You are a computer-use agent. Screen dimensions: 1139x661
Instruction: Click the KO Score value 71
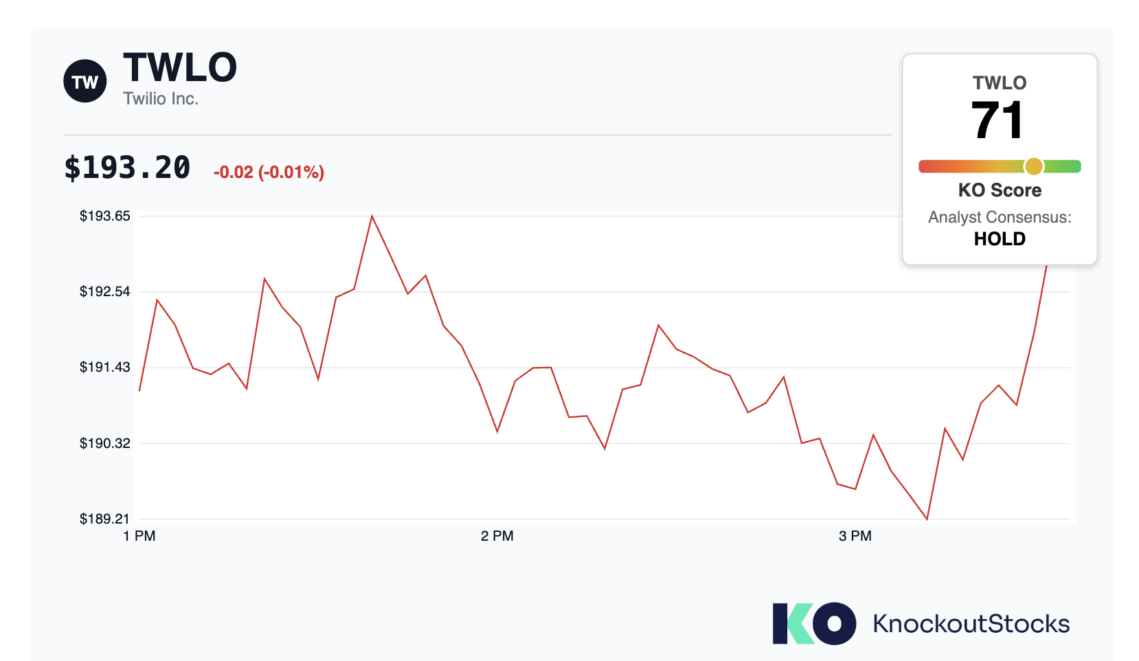pyautogui.click(x=997, y=120)
